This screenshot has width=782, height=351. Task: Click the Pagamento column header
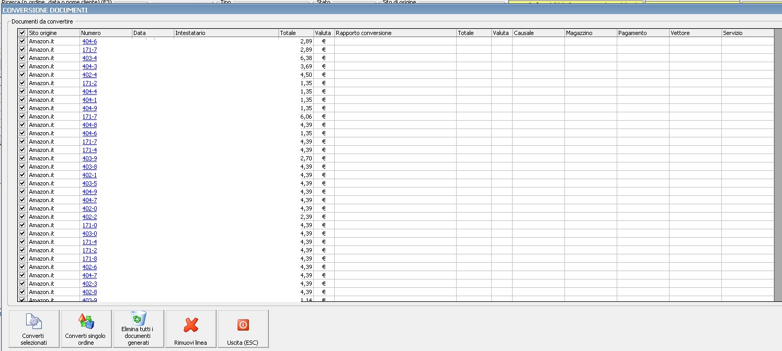(643, 33)
